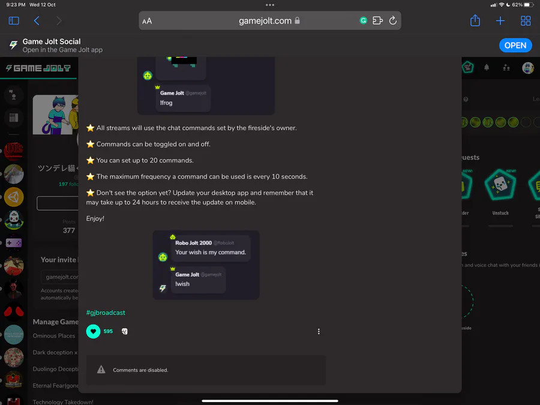
Task: Open the Ominous Places game
Action: tap(54, 336)
